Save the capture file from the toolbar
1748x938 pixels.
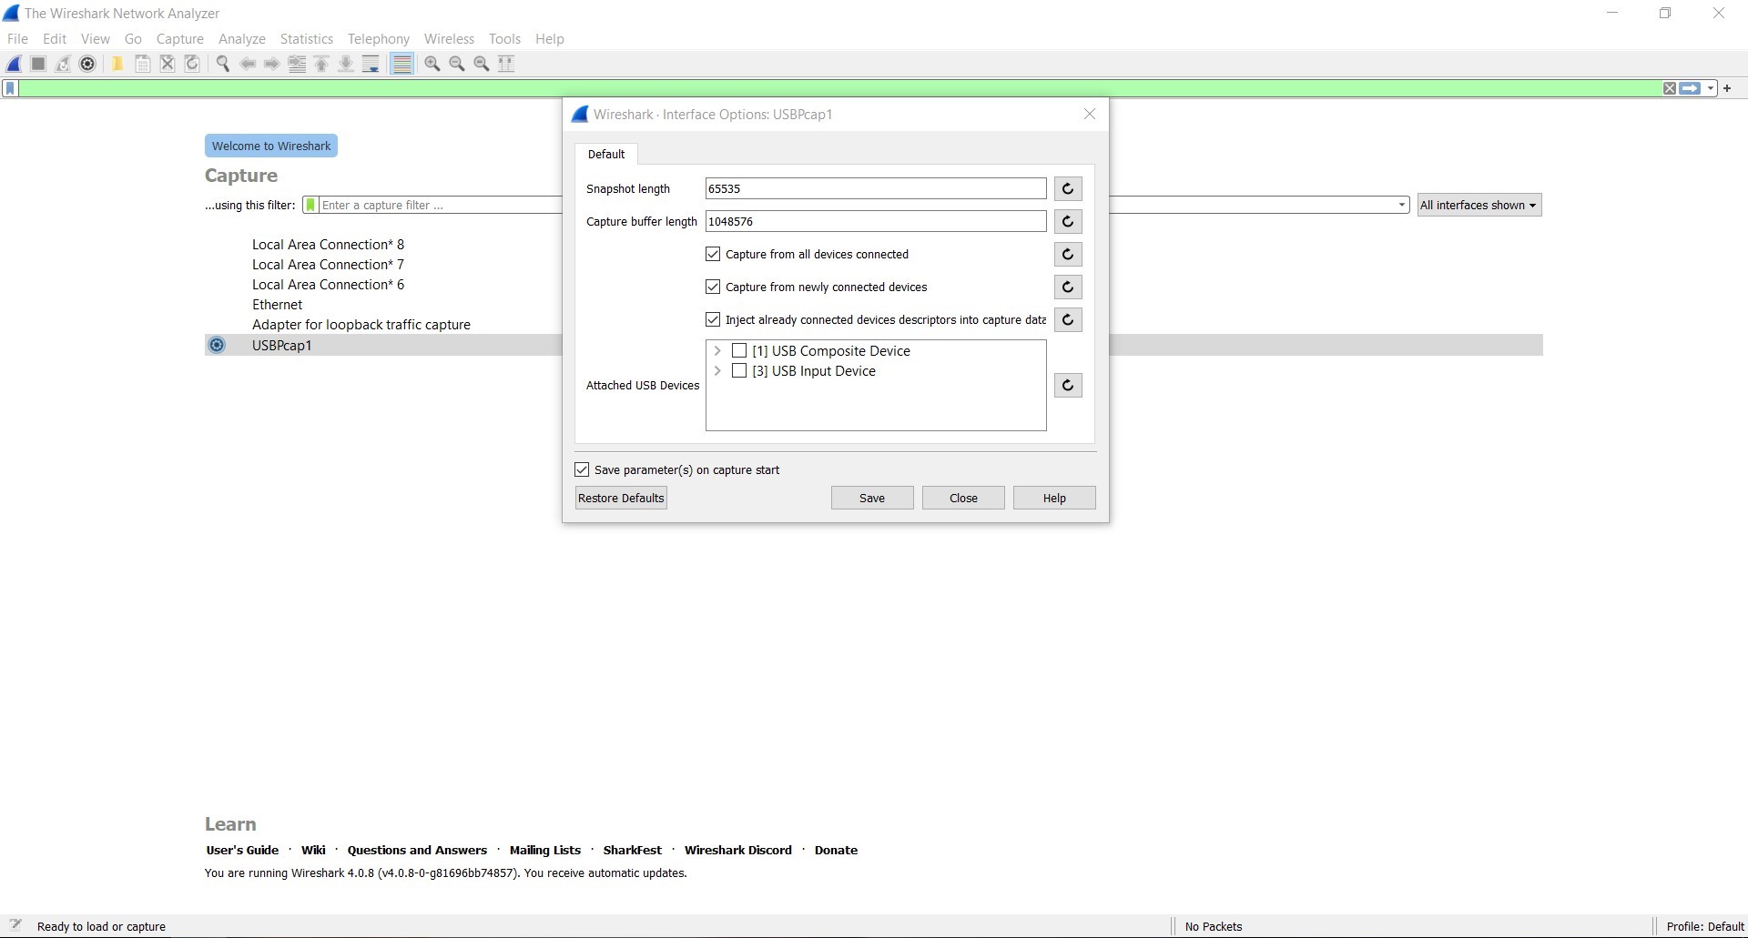(143, 64)
